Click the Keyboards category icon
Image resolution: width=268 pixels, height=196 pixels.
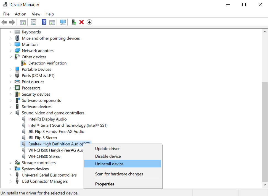point(17,32)
